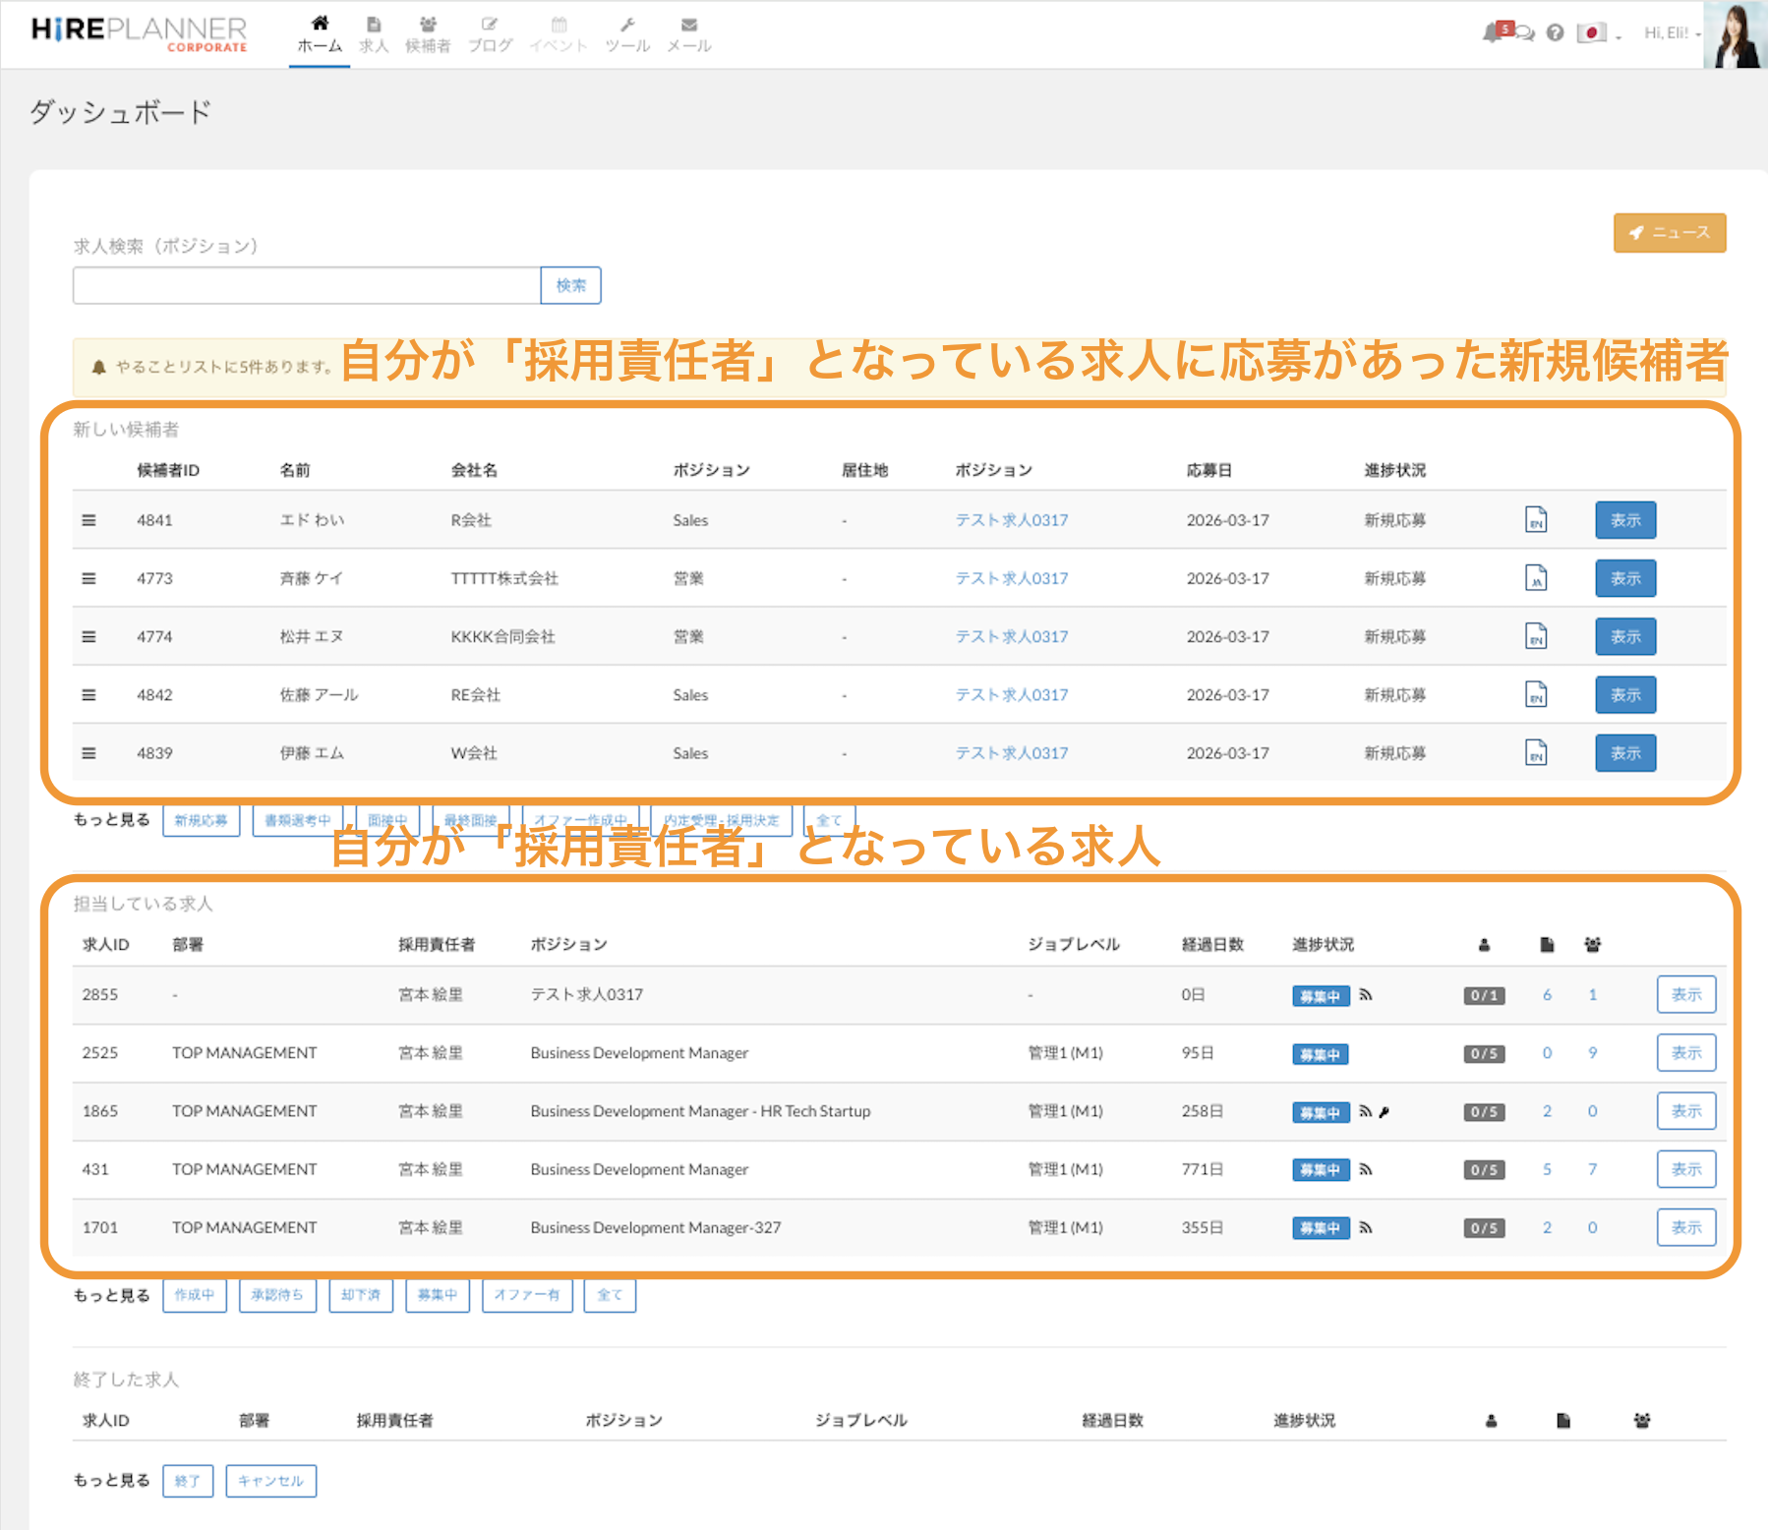
Task: Click the wrench icon in job 1865 row
Action: tap(1385, 1112)
